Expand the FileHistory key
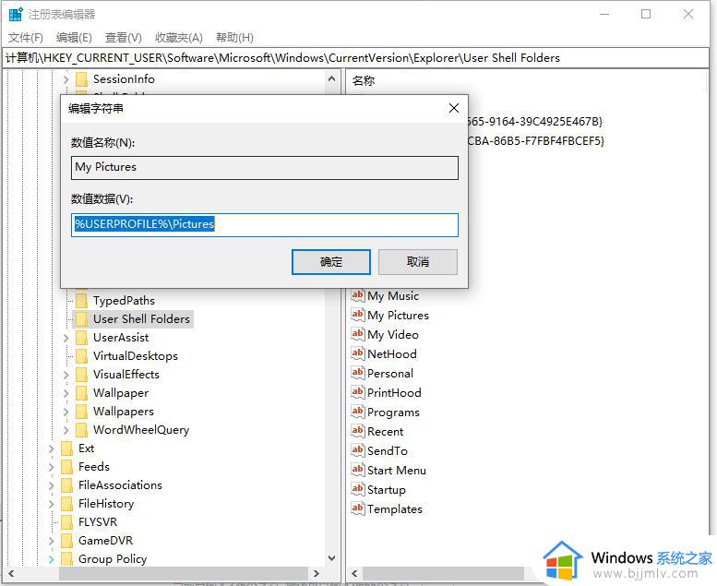This screenshot has height=586, width=717. 52,504
